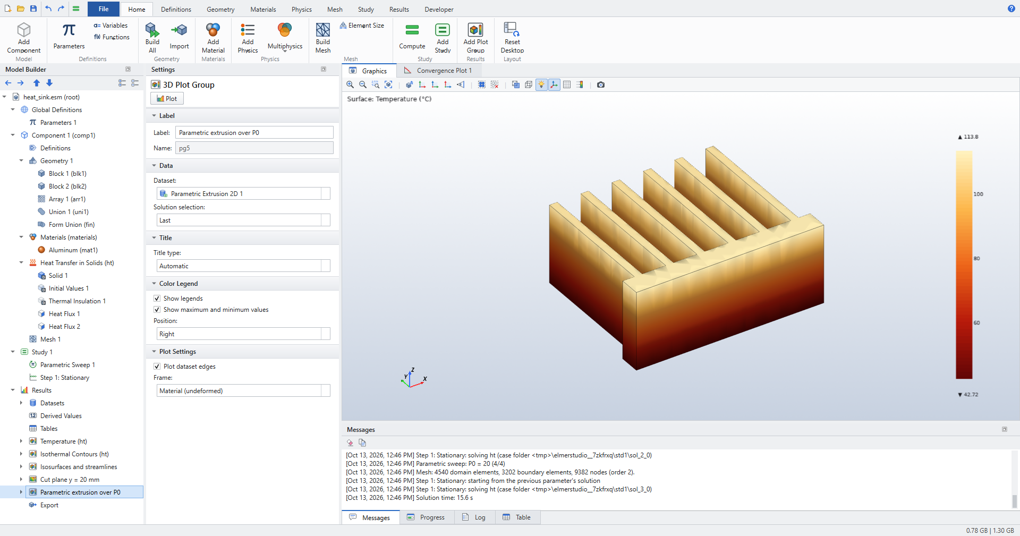The image size is (1020, 536).
Task: Click the Zoom Out graphics icon
Action: click(x=363, y=84)
